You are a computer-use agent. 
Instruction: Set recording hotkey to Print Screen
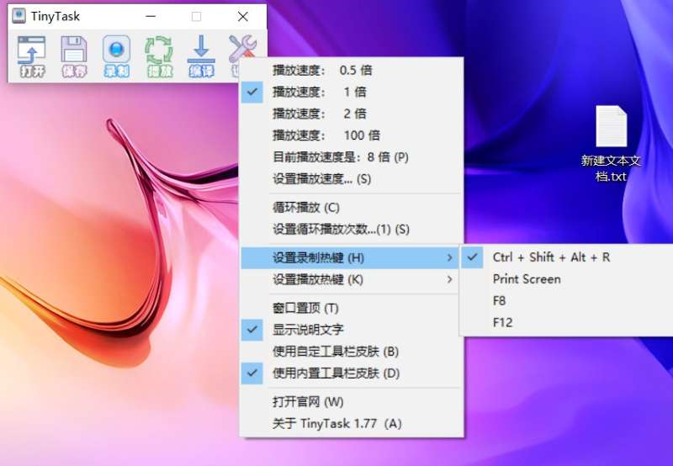point(567,279)
